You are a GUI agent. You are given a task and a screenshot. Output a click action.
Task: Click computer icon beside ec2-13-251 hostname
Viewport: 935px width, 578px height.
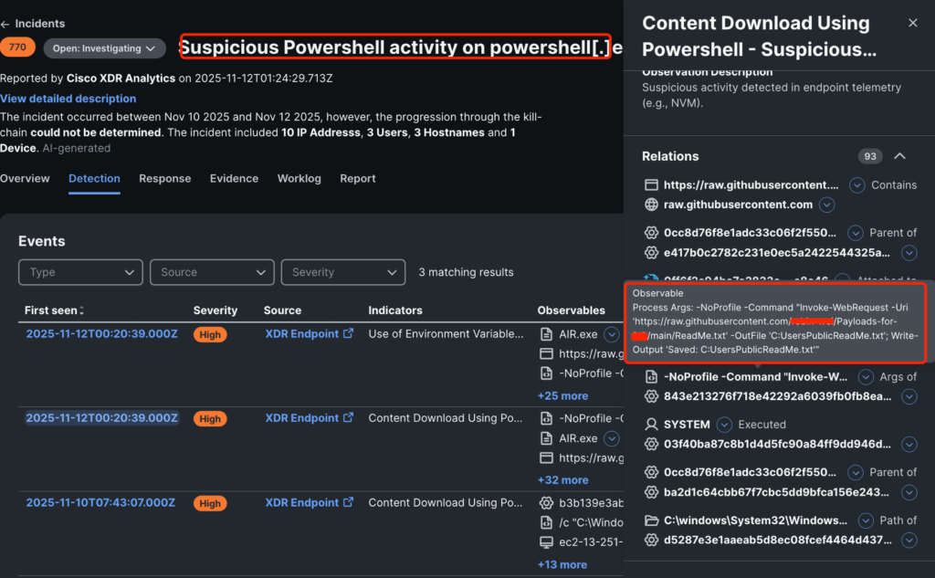pos(547,542)
